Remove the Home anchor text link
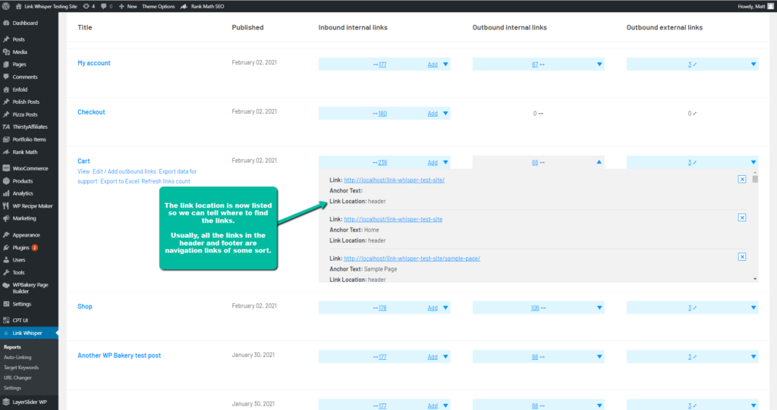 pyautogui.click(x=742, y=218)
